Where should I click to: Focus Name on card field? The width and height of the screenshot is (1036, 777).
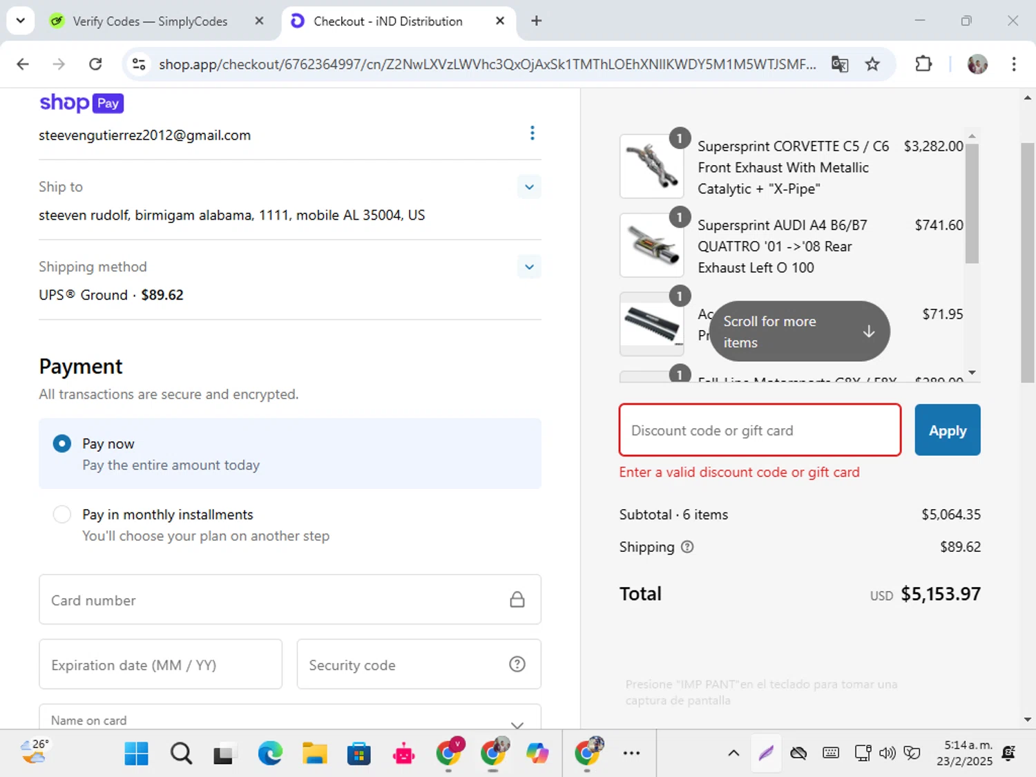pyautogui.click(x=290, y=717)
